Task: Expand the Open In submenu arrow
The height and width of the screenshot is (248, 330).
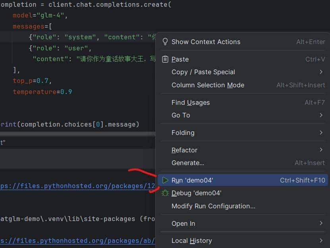Action: coord(321,223)
